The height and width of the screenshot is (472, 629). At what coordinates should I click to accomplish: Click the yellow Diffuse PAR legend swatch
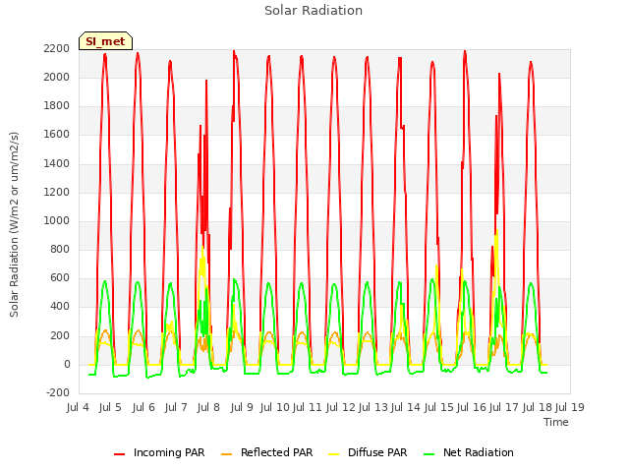pyautogui.click(x=334, y=454)
